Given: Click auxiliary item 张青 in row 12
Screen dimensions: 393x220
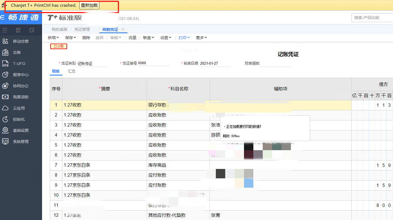Looking at the screenshot, I should pyautogui.click(x=215, y=215).
